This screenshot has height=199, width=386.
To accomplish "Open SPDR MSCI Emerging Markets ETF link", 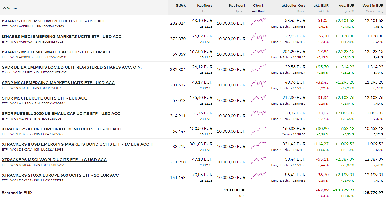I will click(x=58, y=83).
